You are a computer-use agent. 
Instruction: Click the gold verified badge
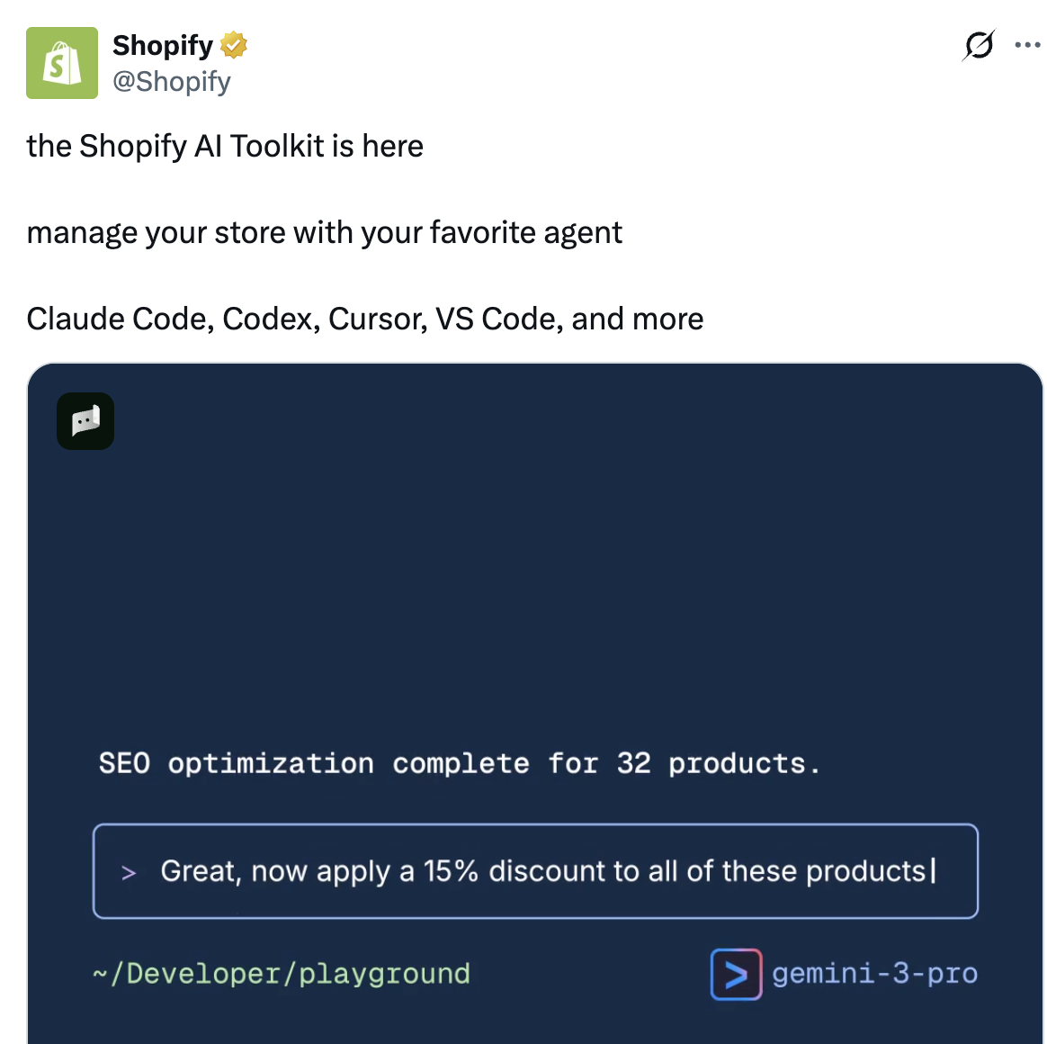tap(234, 45)
